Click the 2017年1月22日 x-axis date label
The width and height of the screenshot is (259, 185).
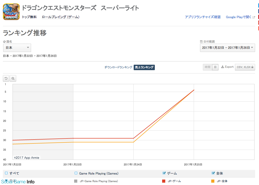(12, 164)
